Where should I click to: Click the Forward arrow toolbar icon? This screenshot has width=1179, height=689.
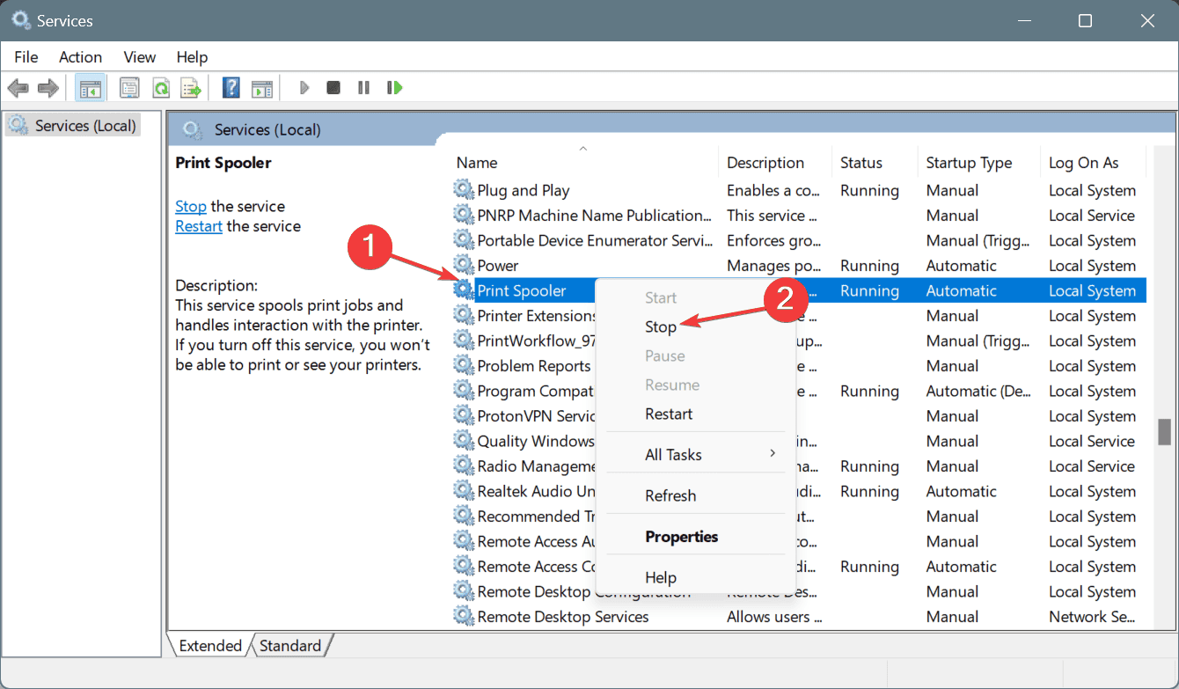tap(48, 88)
